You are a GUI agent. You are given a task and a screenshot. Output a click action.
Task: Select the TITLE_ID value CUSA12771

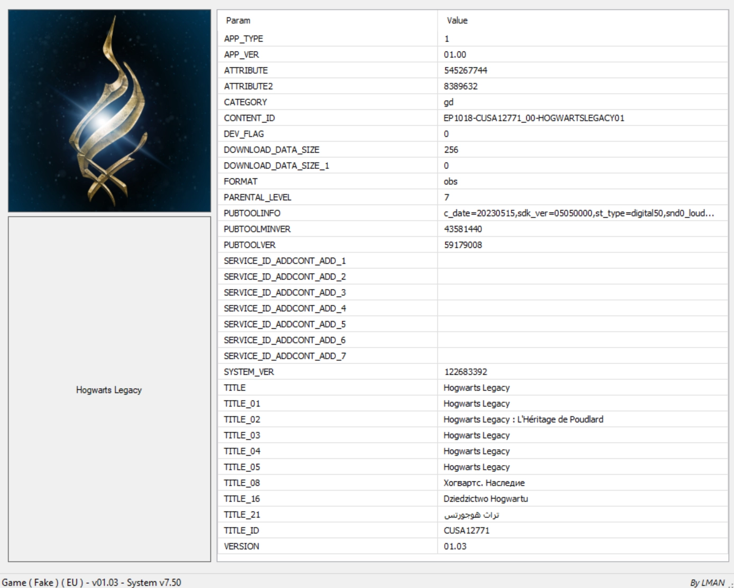click(466, 530)
